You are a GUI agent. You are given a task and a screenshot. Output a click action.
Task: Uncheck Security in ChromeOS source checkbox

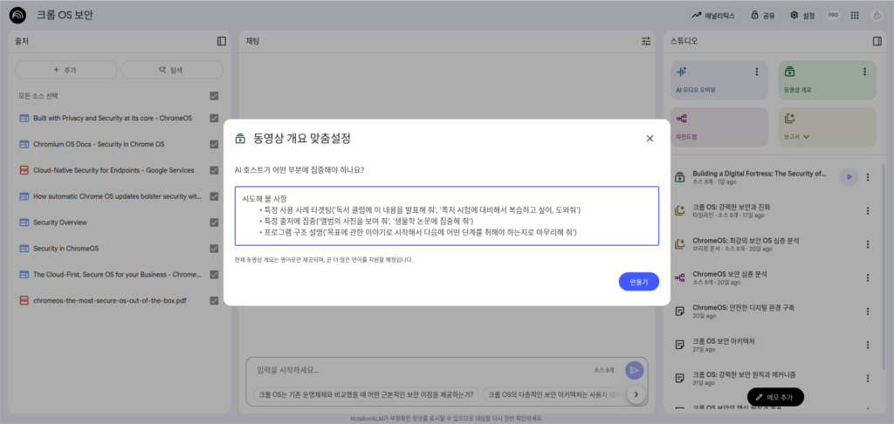214,249
